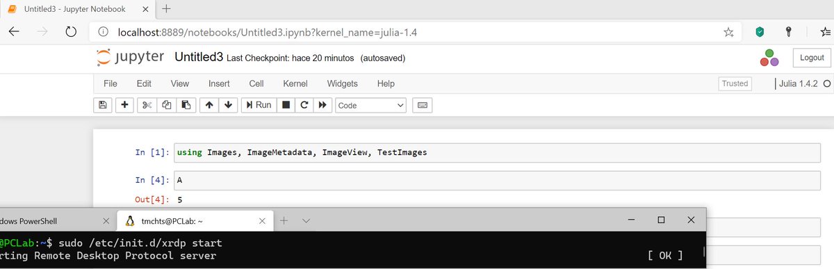Go back in browser
Viewport: 834px width, 269px height.
pos(15,32)
